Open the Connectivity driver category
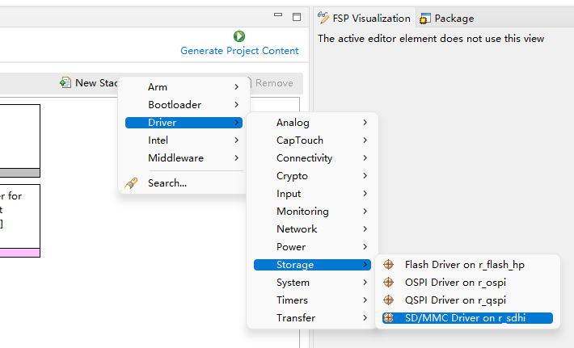The image size is (574, 348). coord(304,158)
